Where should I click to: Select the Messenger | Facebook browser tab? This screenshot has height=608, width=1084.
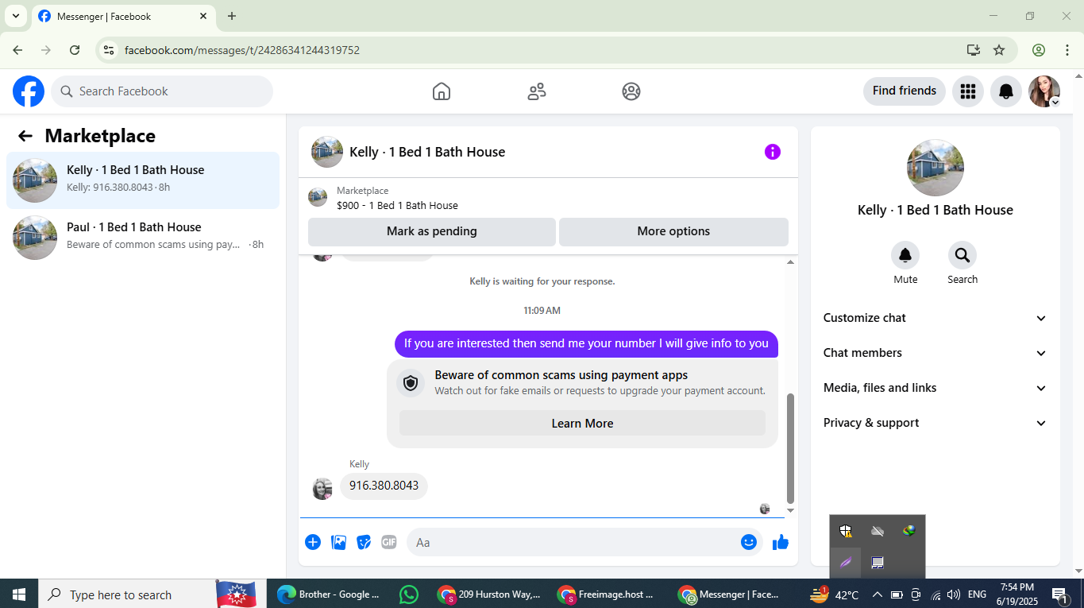point(123,16)
